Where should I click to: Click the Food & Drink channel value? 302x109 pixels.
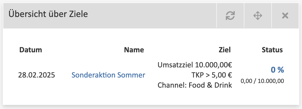pyautogui.click(x=210, y=85)
